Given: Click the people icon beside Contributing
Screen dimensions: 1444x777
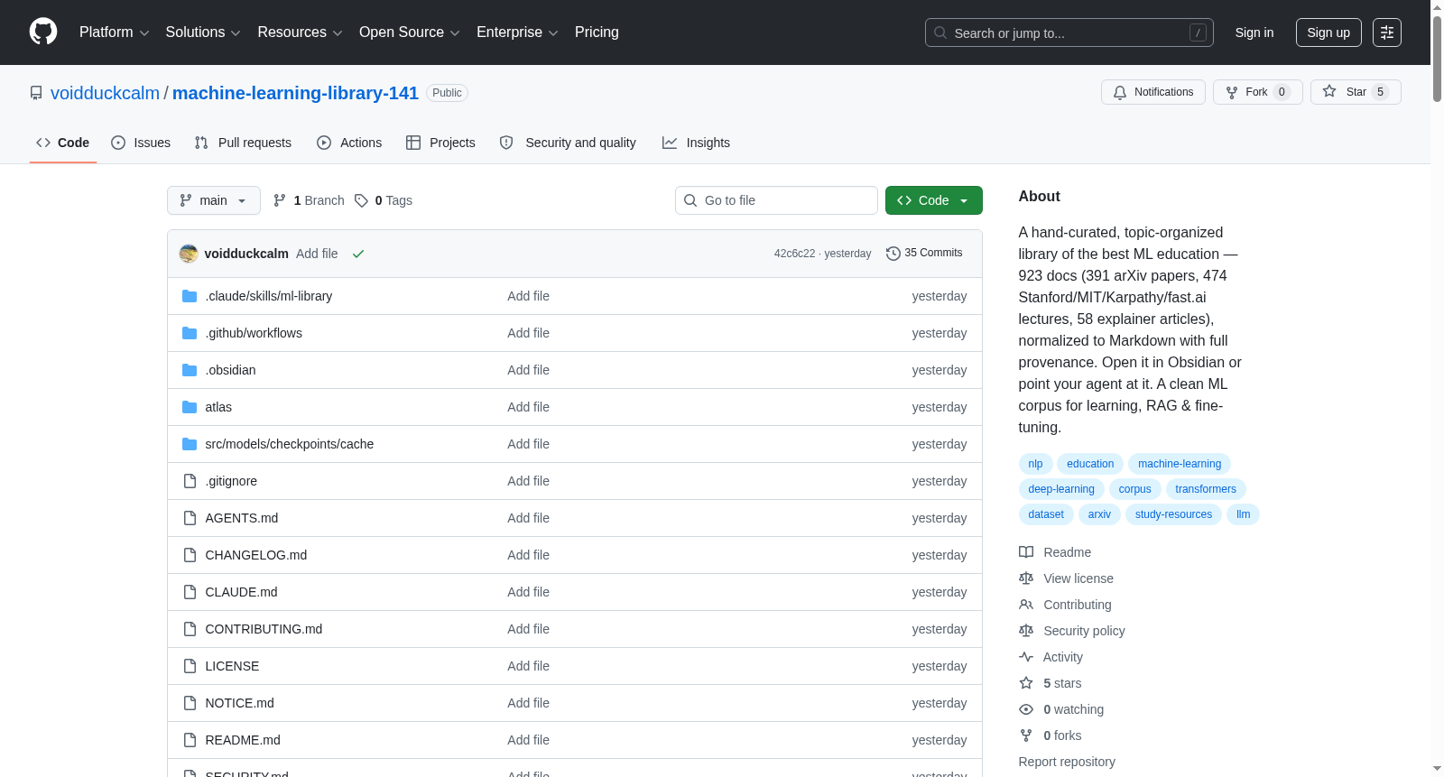Looking at the screenshot, I should pyautogui.click(x=1026, y=605).
